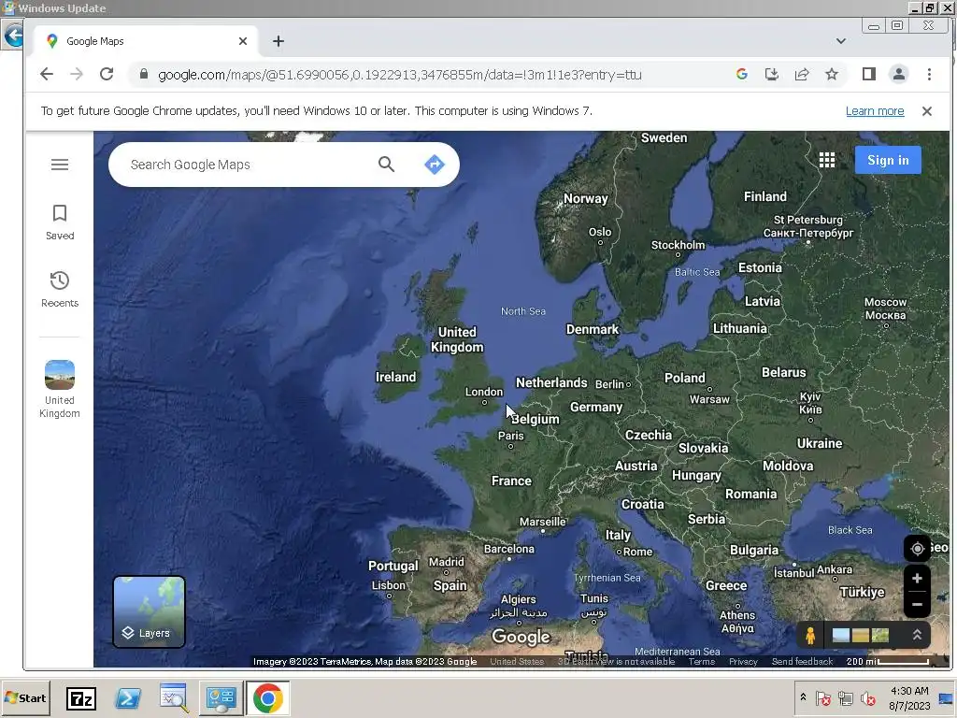Open the taskbar control panel icon
957x718 pixels.
(221, 698)
